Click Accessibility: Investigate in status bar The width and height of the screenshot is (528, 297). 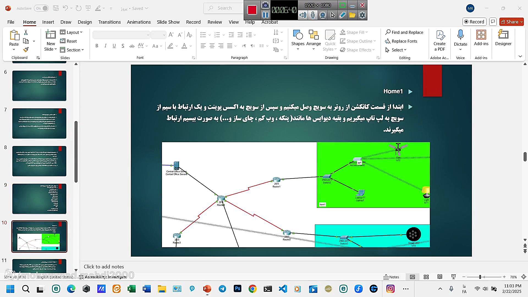103,277
